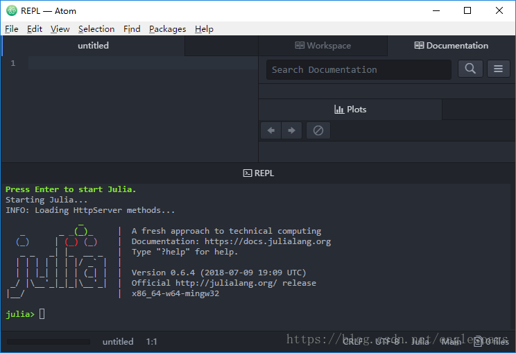The width and height of the screenshot is (516, 353).
Task: Open the View menu
Action: pos(60,29)
